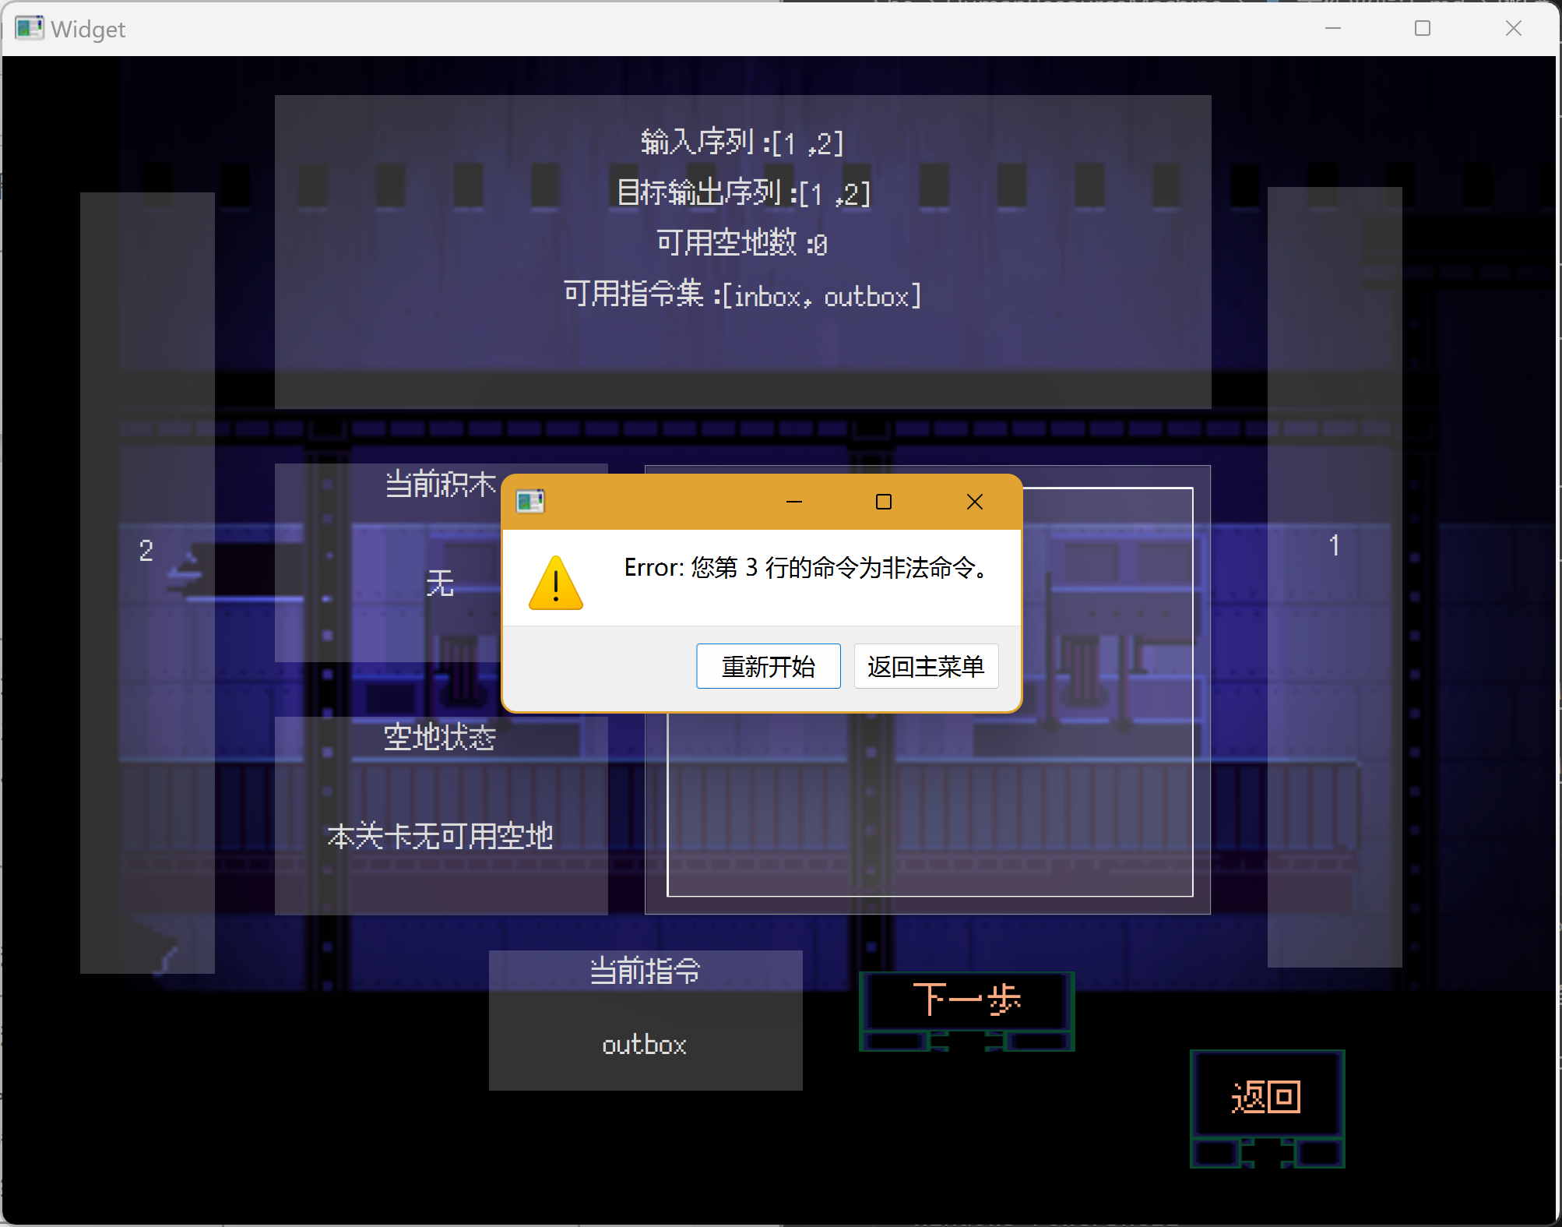The width and height of the screenshot is (1562, 1227).
Task: Click the number 1 in the right conveyor column
Action: [1335, 545]
